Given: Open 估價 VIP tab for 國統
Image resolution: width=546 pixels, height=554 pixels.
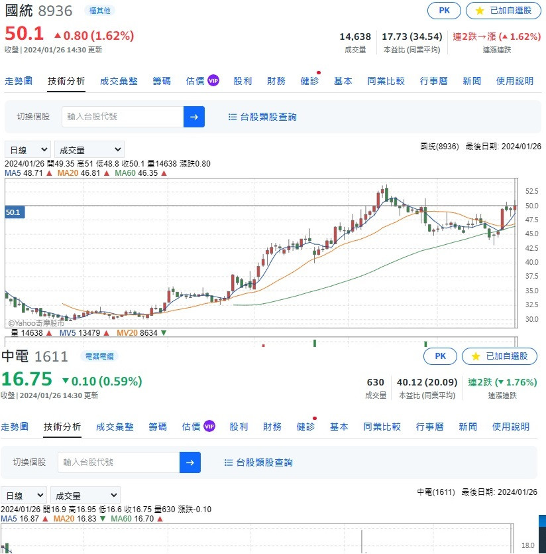Looking at the screenshot, I should (x=202, y=81).
